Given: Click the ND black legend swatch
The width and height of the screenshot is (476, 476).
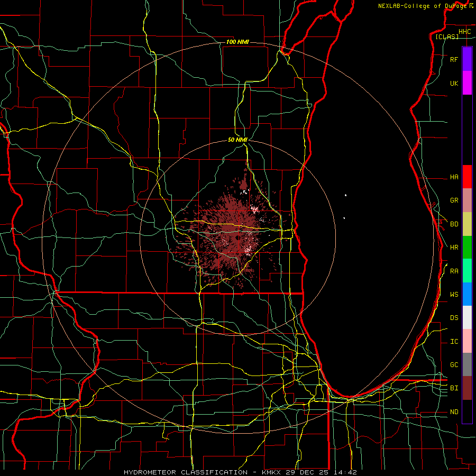Looking at the screenshot, I should (467, 411).
